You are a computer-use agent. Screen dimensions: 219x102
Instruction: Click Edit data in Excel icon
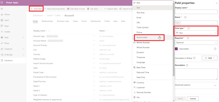point(68,9)
